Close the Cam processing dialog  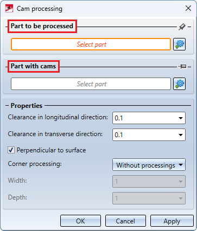(x=188, y=8)
